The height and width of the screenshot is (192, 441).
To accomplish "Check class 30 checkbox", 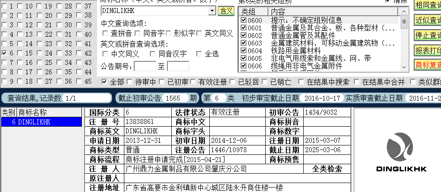I will click(59, 25).
